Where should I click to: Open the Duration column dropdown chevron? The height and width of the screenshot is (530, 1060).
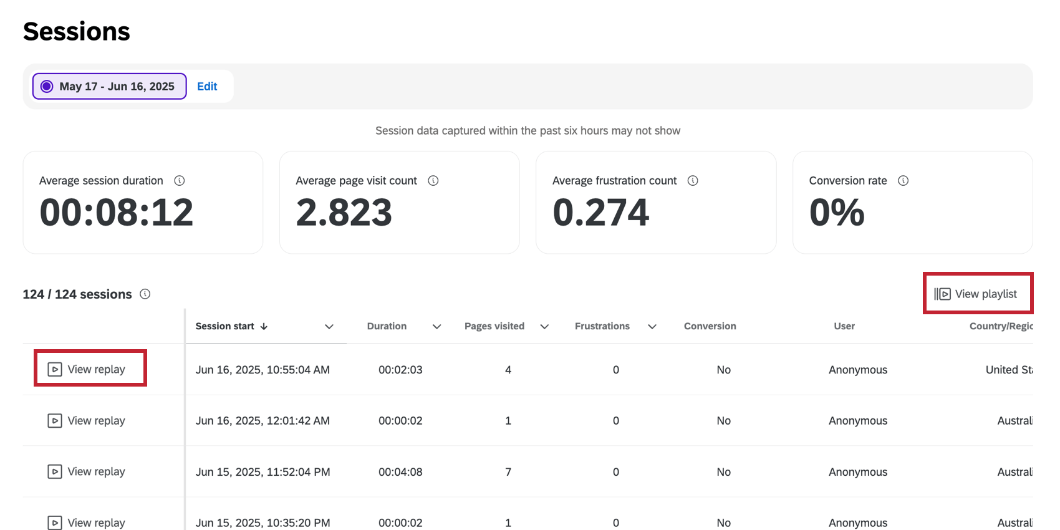(437, 327)
